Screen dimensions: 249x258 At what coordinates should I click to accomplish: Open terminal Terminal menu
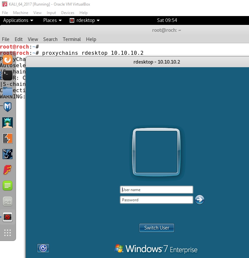pyautogui.click(x=72, y=39)
